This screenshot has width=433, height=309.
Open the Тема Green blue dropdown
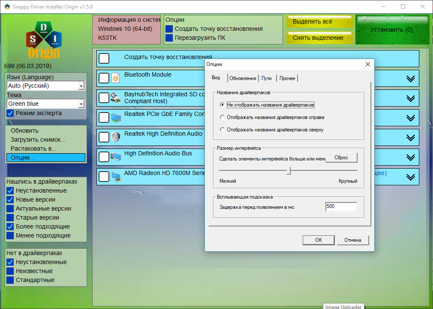click(81, 104)
